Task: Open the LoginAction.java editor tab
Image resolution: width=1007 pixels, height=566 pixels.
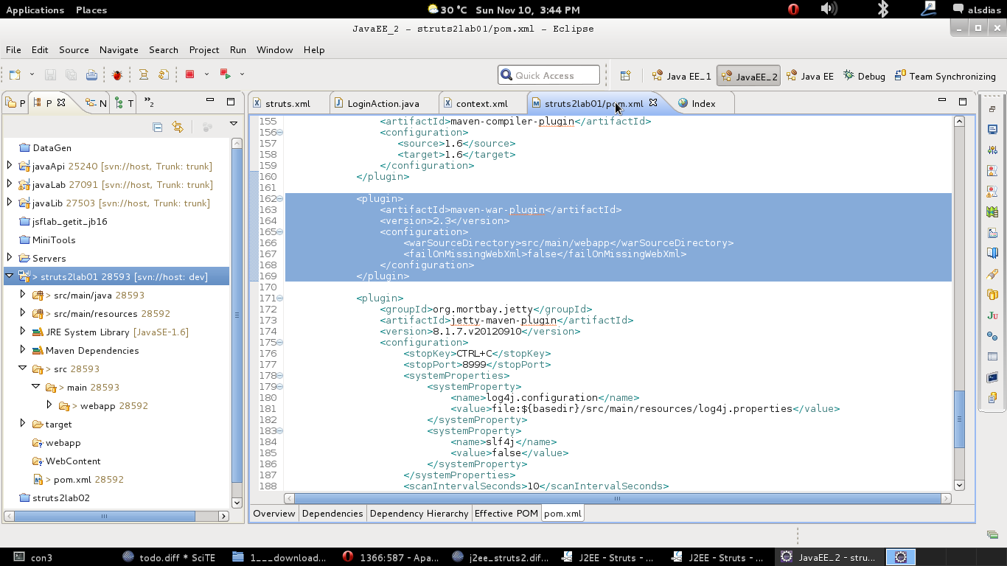Action: pos(383,104)
